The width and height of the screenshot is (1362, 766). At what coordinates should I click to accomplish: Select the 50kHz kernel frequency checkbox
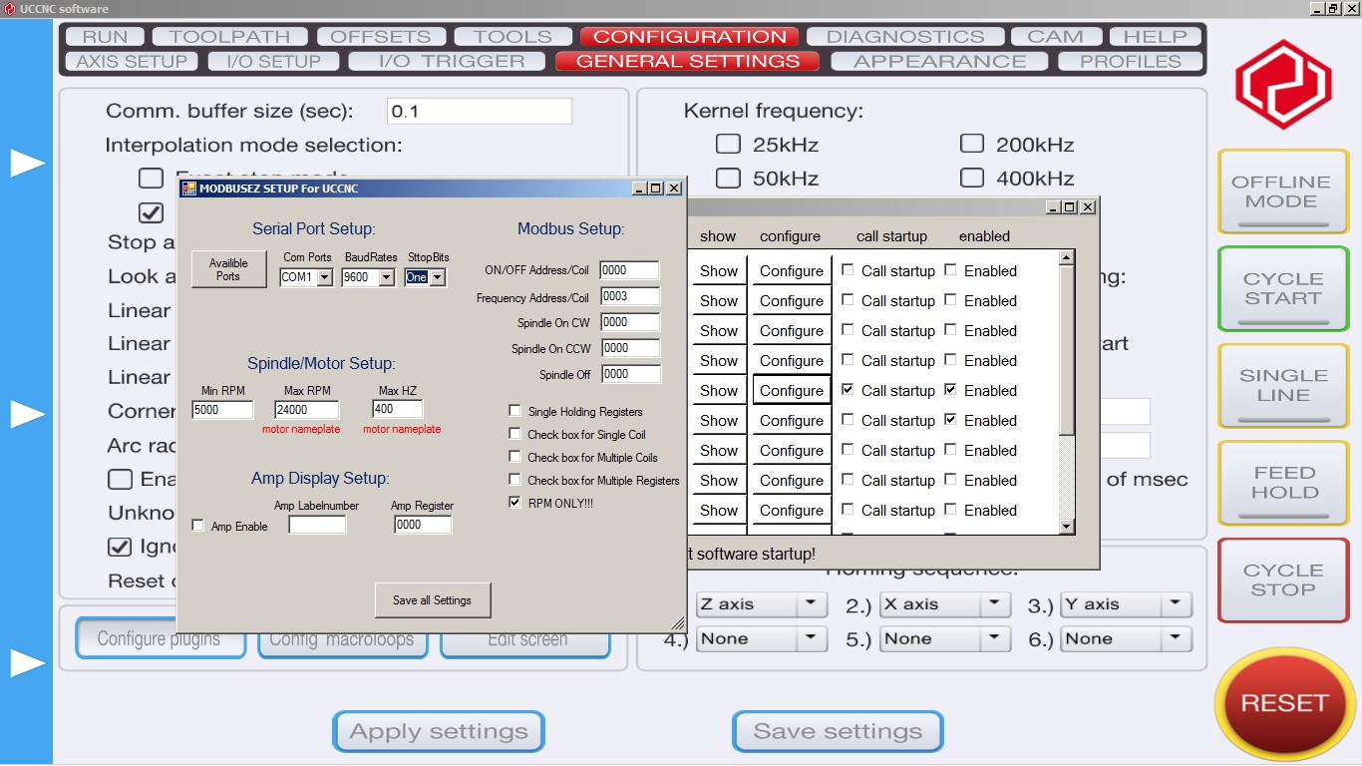(728, 178)
